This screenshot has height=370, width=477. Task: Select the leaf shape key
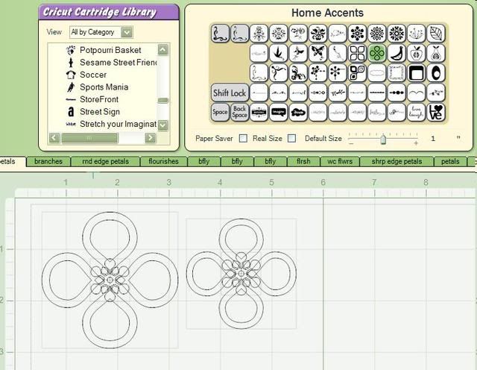point(436,33)
